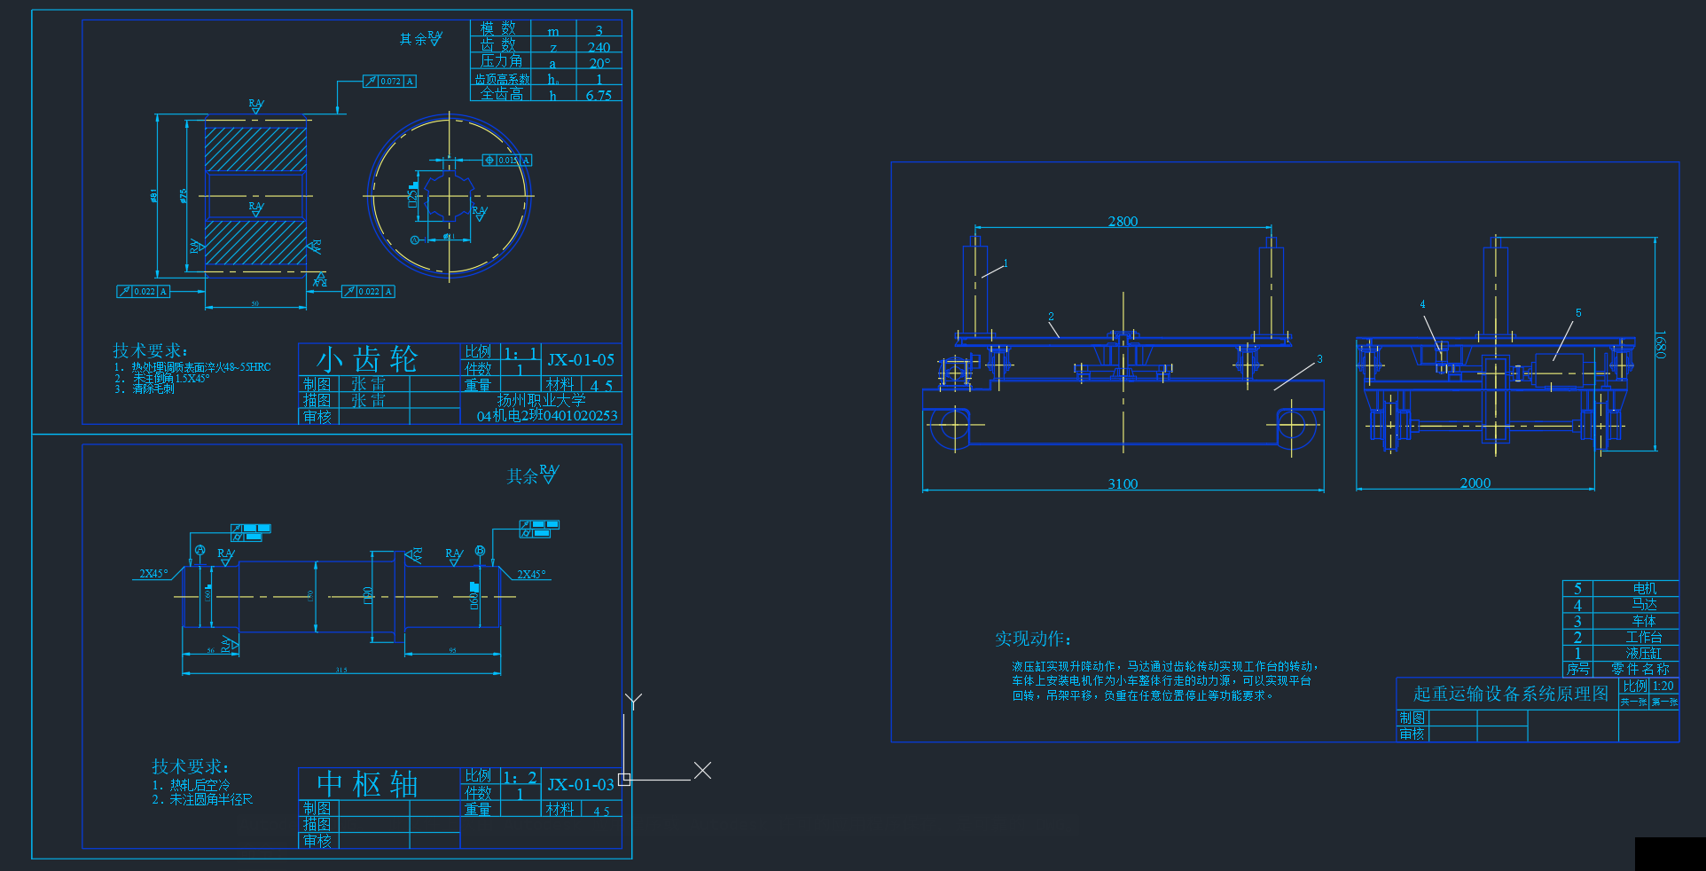Screen dimensions: 1706x871
Task: Select the 起重运输设备系统原理图 title
Action: [1510, 694]
